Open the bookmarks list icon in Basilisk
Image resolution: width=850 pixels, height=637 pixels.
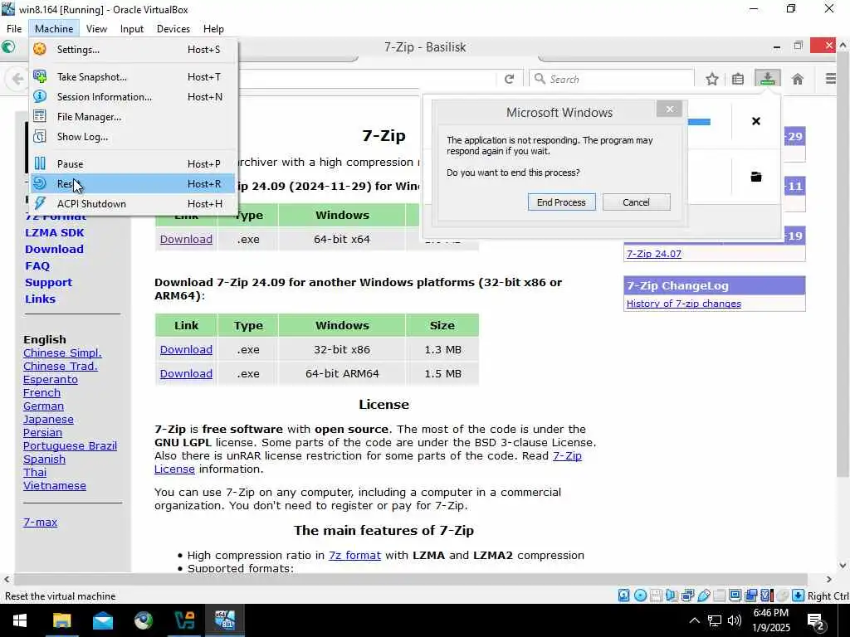[738, 79]
